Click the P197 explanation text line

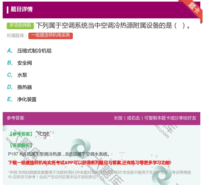[x=59, y=154]
